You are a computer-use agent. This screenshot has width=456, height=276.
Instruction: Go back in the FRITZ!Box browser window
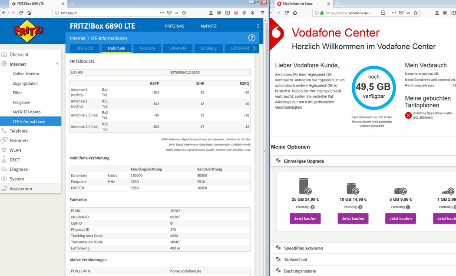(4, 13)
